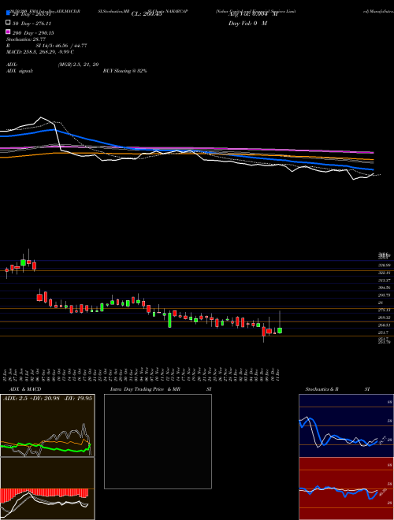394x520 pixels.
Task: Click the 'Intra Day Trading Price' panel title
Action: point(137,389)
